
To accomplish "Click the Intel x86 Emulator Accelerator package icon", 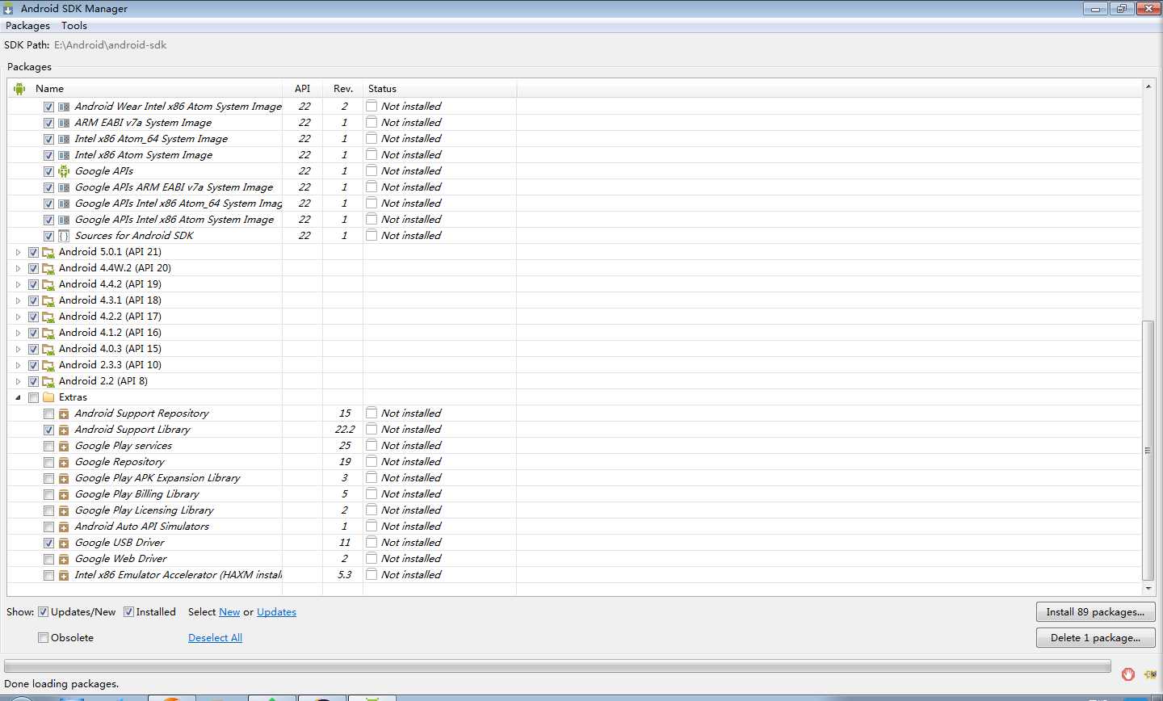I will 64,575.
